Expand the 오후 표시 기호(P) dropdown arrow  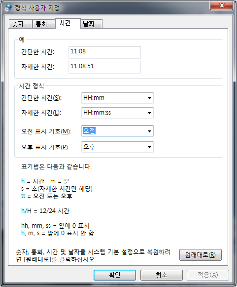pos(149,147)
